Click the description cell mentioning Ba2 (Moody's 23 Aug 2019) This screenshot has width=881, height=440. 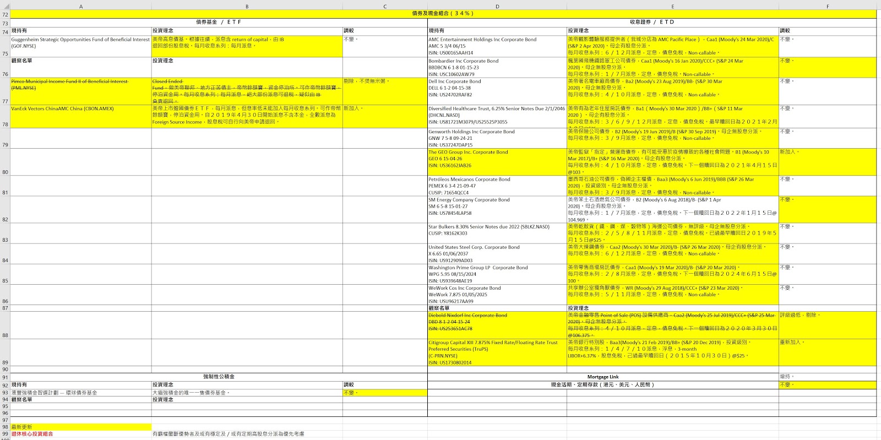[x=672, y=91]
